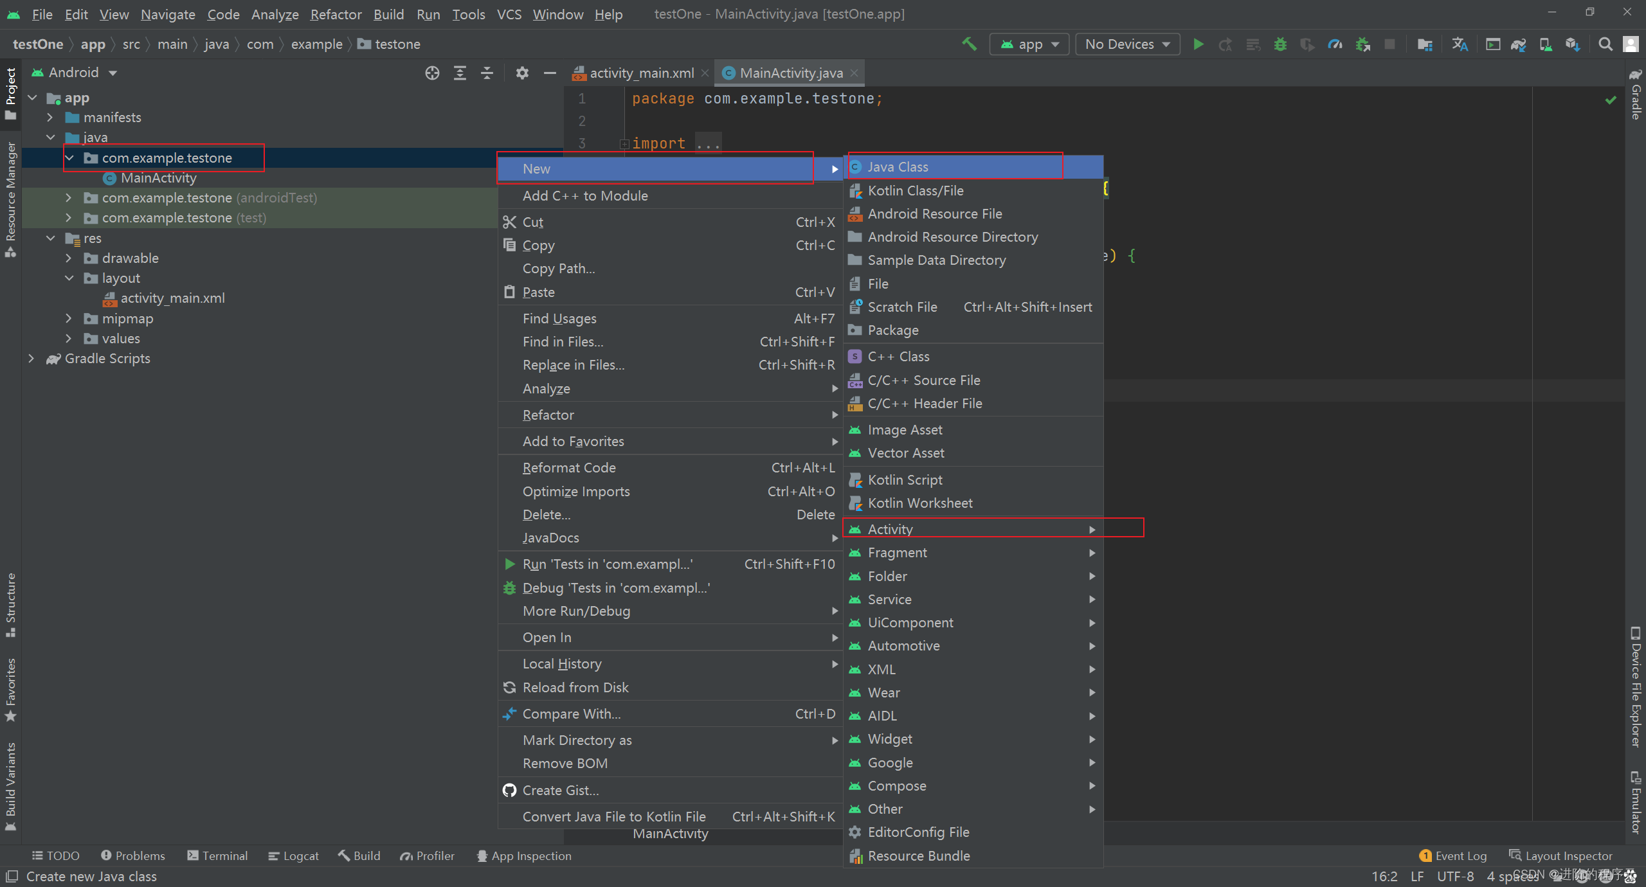Click Copy Path... in context menu
The height and width of the screenshot is (887, 1646).
670,269
